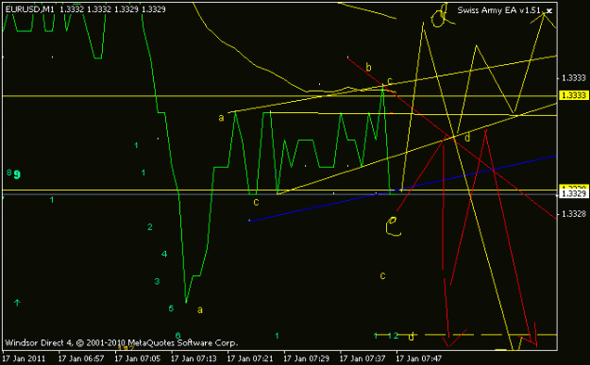The image size is (590, 365).
Task: Click the 17 Jan 07:05 time label
Action: point(137,358)
